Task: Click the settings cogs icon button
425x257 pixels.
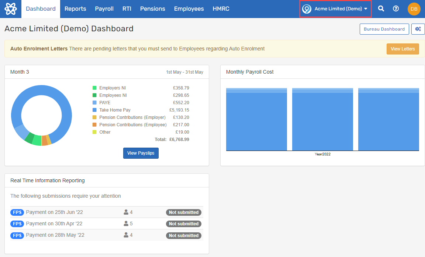Action: [x=418, y=29]
